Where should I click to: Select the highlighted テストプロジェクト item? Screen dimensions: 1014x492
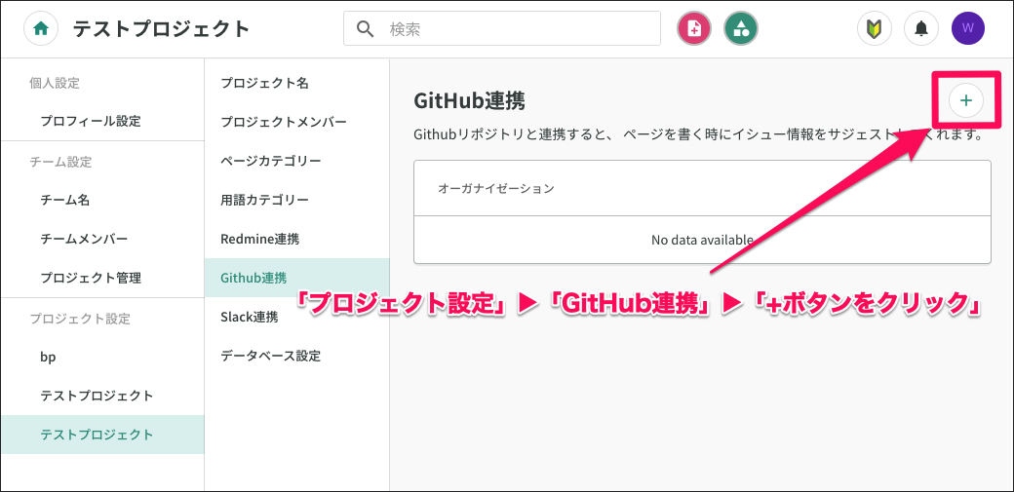[97, 435]
